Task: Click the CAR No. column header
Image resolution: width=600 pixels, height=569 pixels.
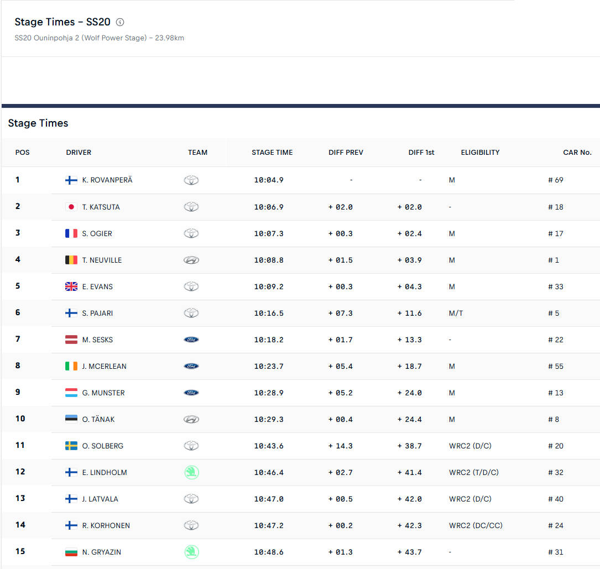Action: (577, 152)
